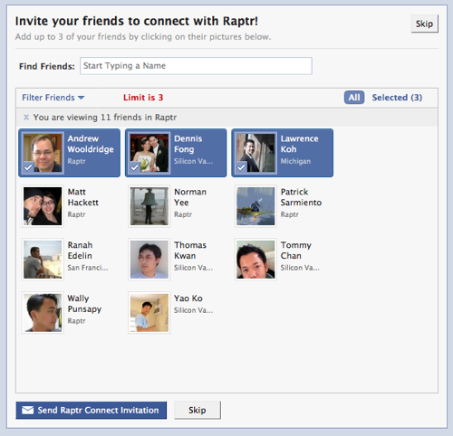Click 'Raptr' network under Patrick Sarmiento
This screenshot has height=436, width=453.
pyautogui.click(x=290, y=214)
